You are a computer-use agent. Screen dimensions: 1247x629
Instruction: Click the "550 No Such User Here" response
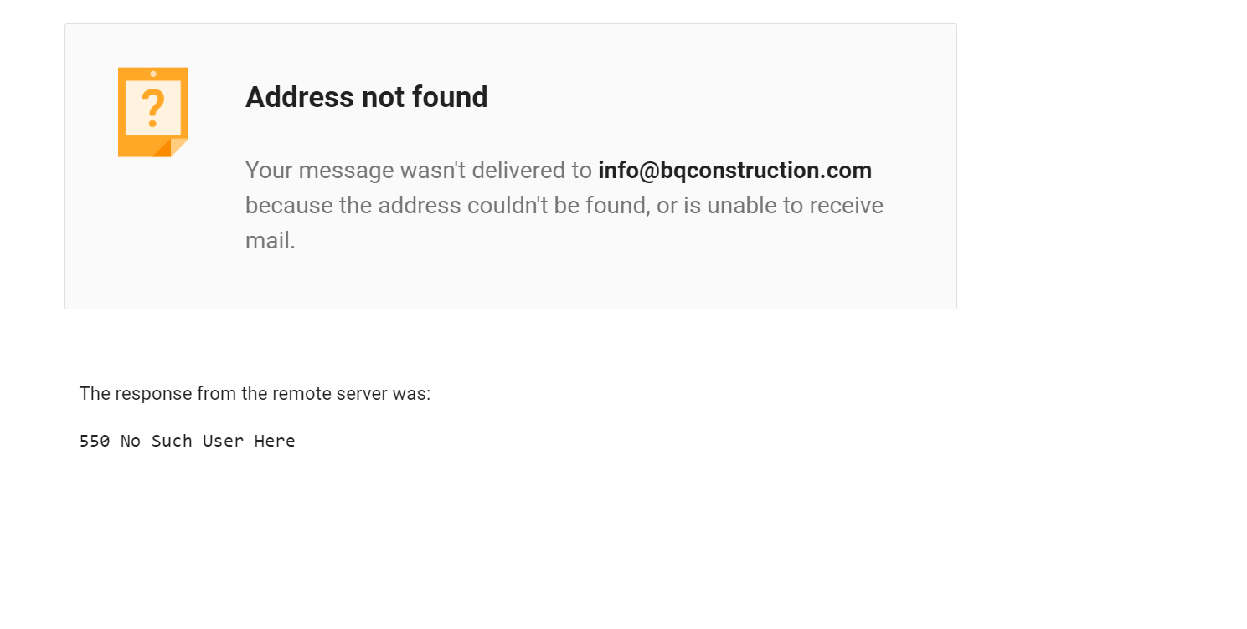pos(188,441)
